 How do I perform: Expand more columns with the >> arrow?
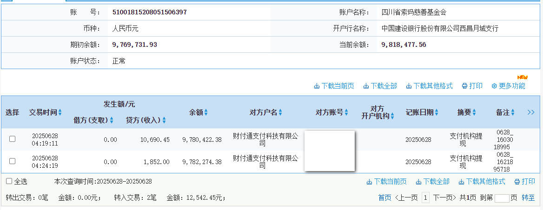point(531,112)
